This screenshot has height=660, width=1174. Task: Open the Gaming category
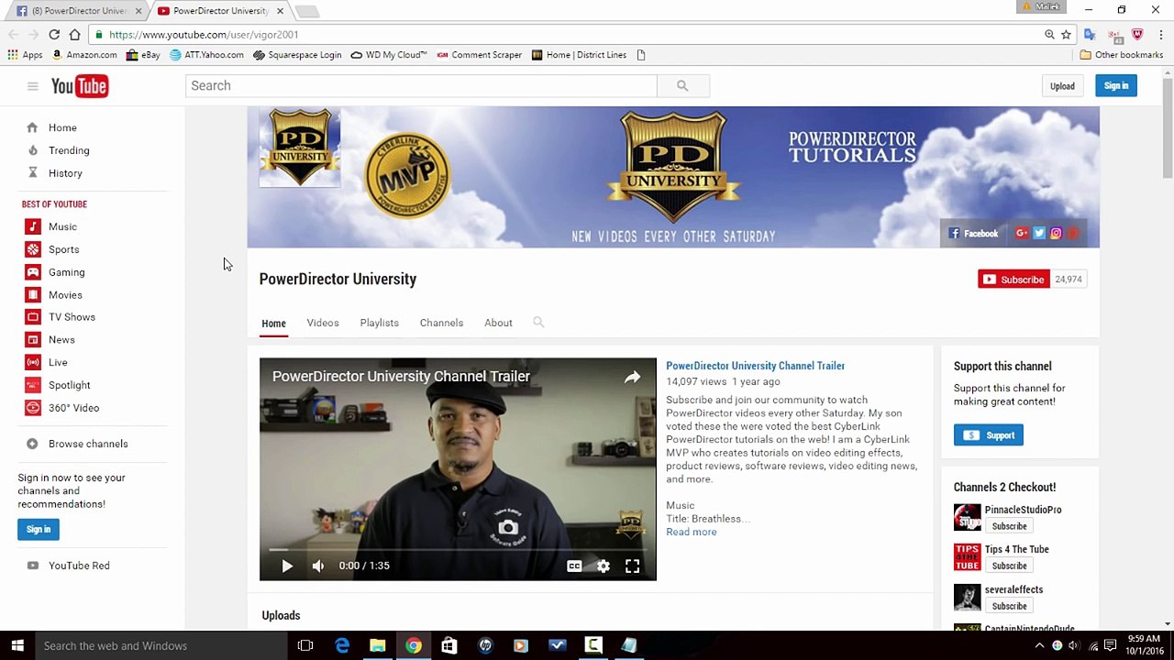(66, 272)
